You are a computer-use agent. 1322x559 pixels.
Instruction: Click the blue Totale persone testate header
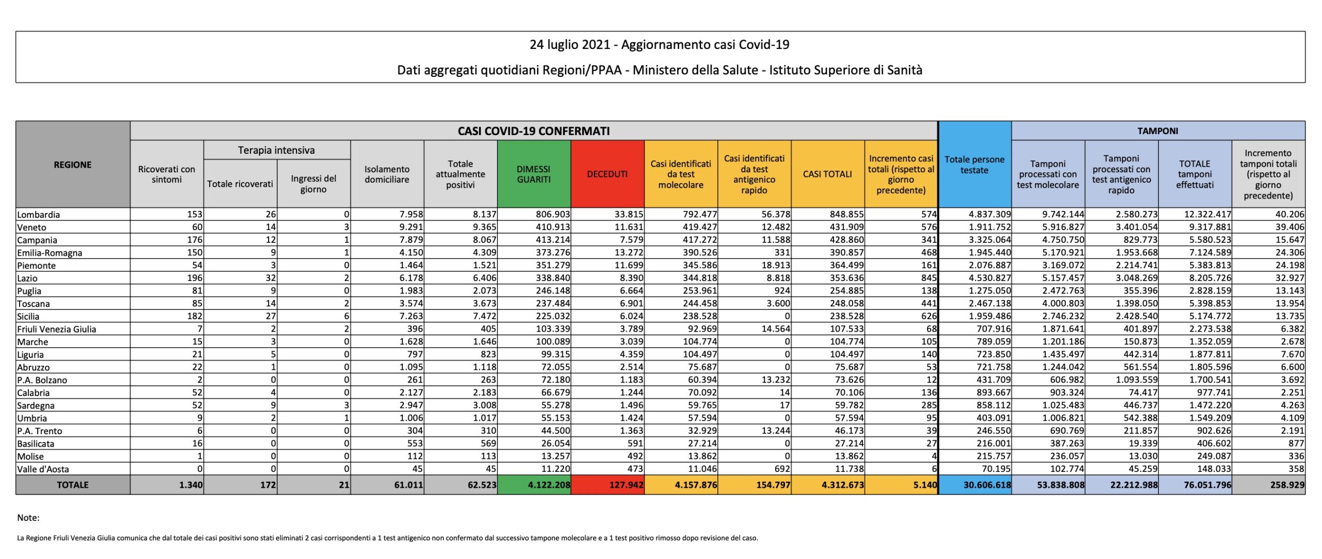click(x=974, y=165)
